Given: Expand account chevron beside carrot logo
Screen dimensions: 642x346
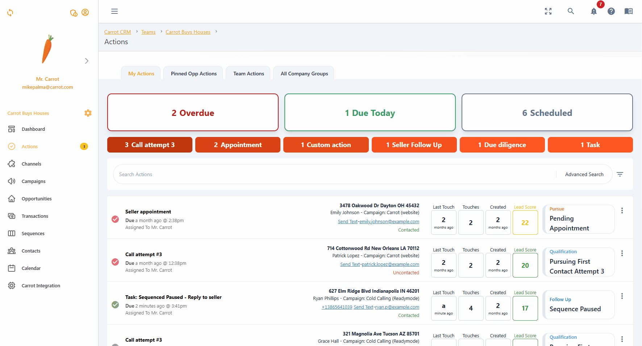Looking at the screenshot, I should (x=87, y=61).
